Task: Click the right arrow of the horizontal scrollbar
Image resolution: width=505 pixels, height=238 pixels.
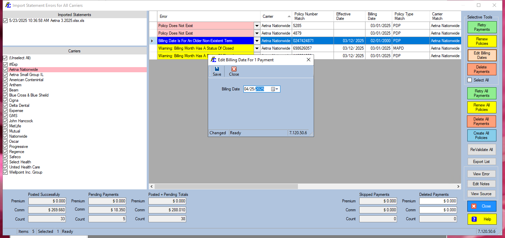Action: pos(458,186)
